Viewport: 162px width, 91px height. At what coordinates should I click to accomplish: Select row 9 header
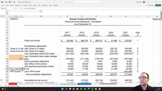coord(7,41)
